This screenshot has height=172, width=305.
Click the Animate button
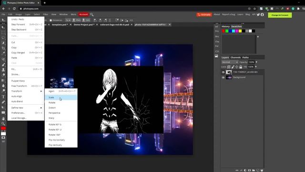tap(204, 15)
